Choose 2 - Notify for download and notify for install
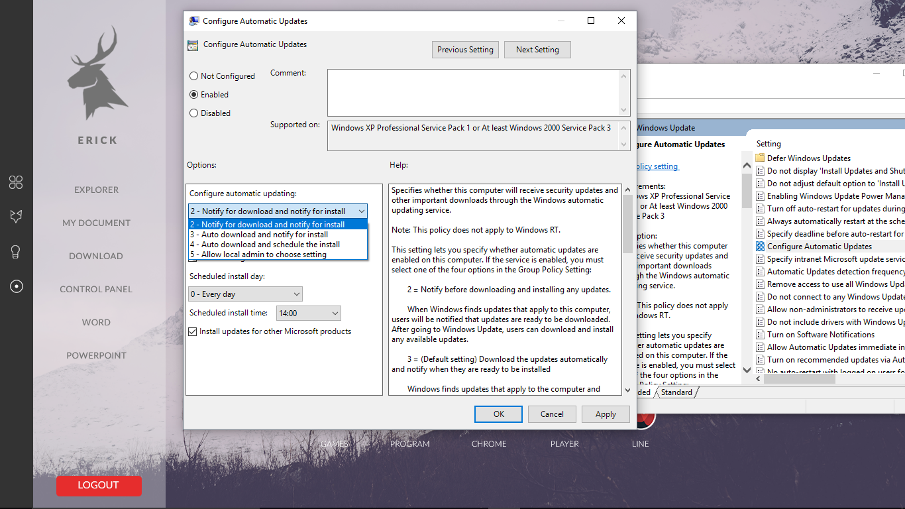The image size is (905, 509). [x=278, y=225]
